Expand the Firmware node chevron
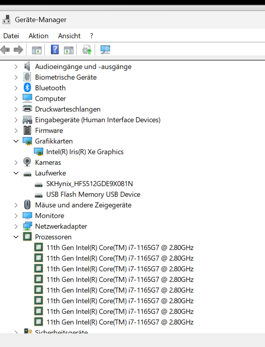Image resolution: width=265 pixels, height=347 pixels. pos(16,131)
